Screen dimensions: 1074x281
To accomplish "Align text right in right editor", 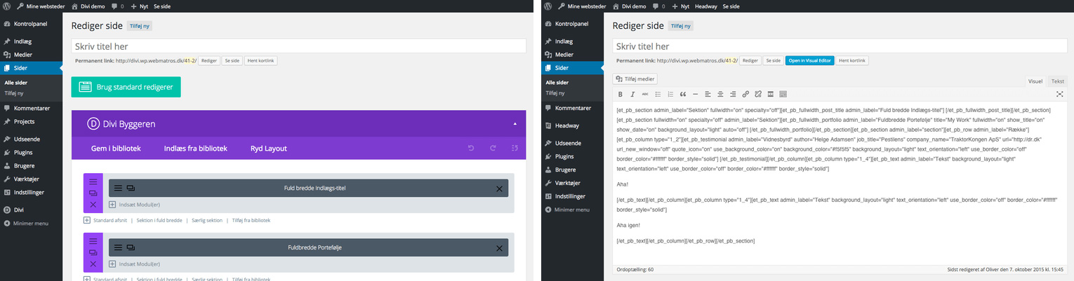I will pyautogui.click(x=733, y=94).
